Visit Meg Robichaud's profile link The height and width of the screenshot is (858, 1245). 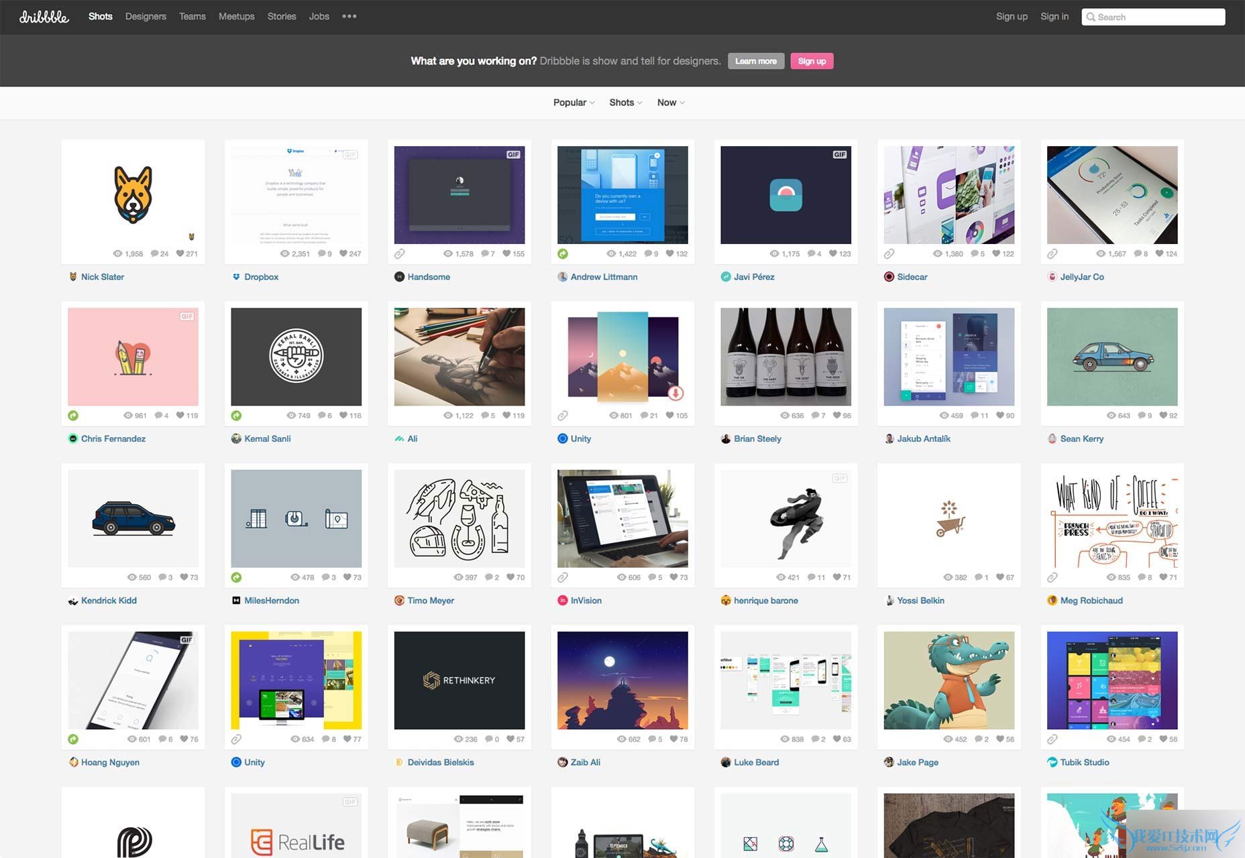point(1091,601)
